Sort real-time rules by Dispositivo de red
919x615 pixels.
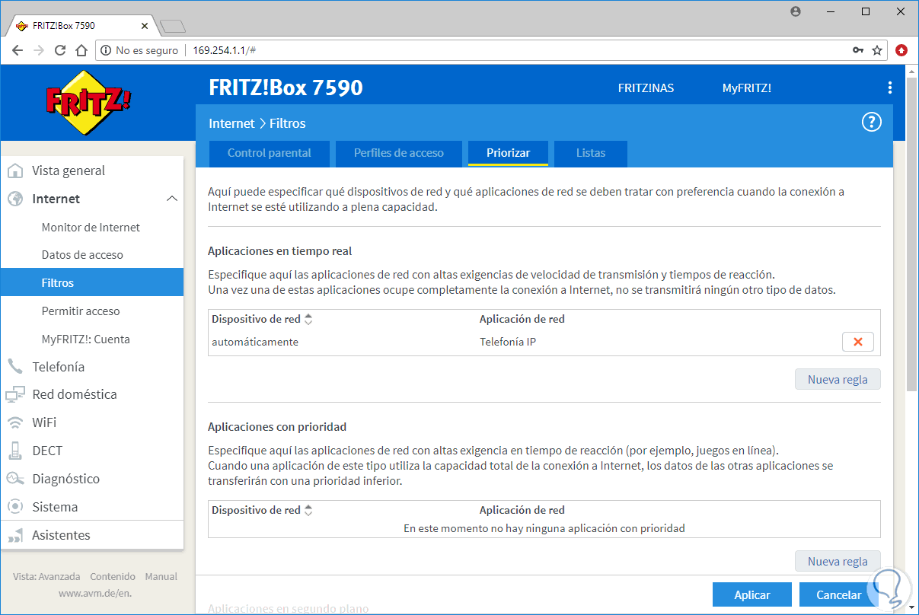[308, 320]
